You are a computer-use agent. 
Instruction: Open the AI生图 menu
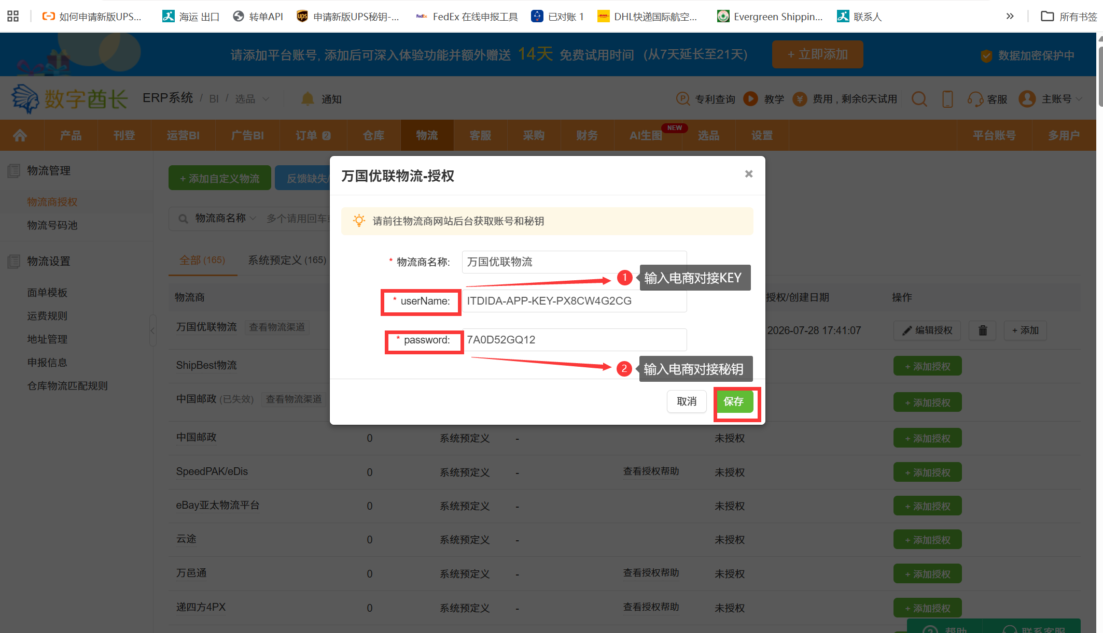(x=646, y=135)
